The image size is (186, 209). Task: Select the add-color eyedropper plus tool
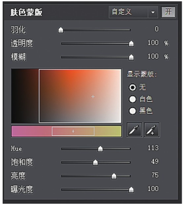click(x=152, y=130)
